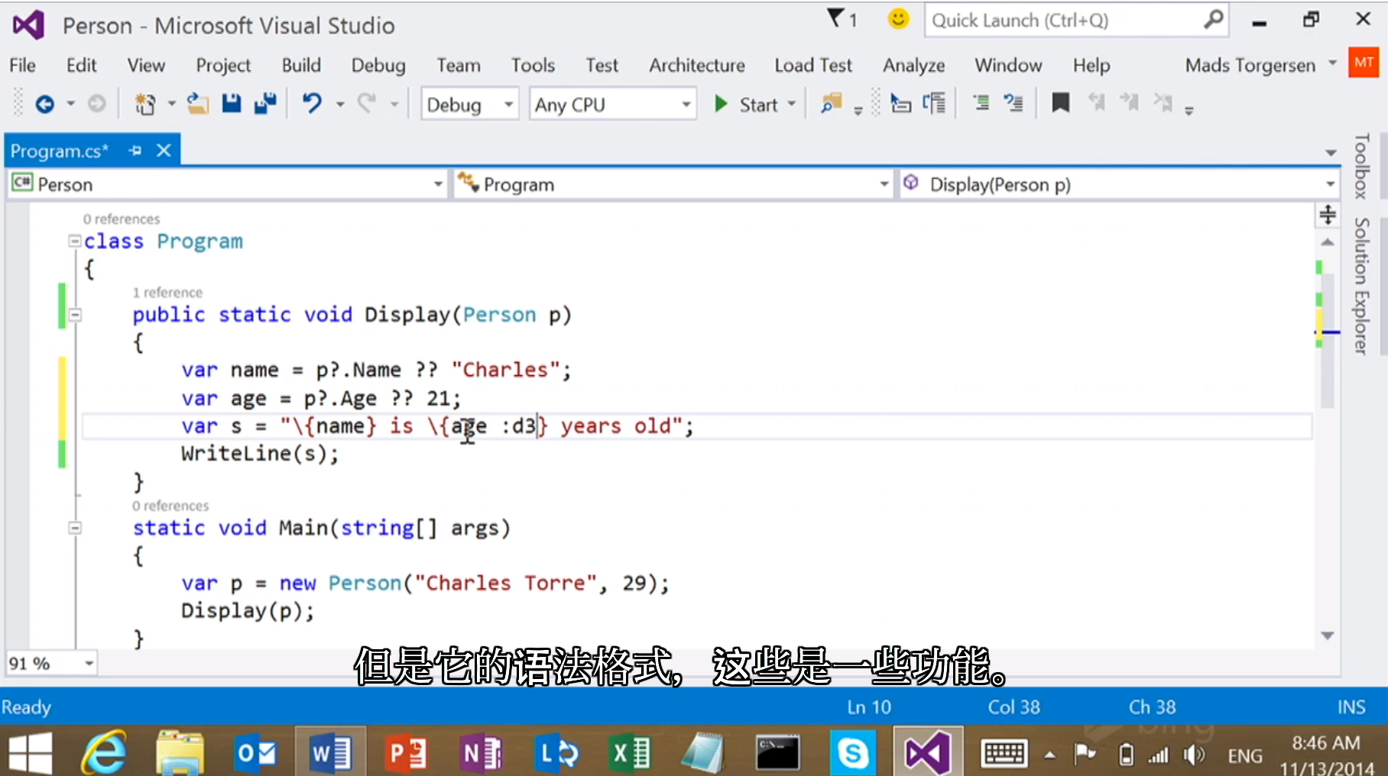Click 0 references above Main
This screenshot has height=776, width=1388.
[x=170, y=506]
